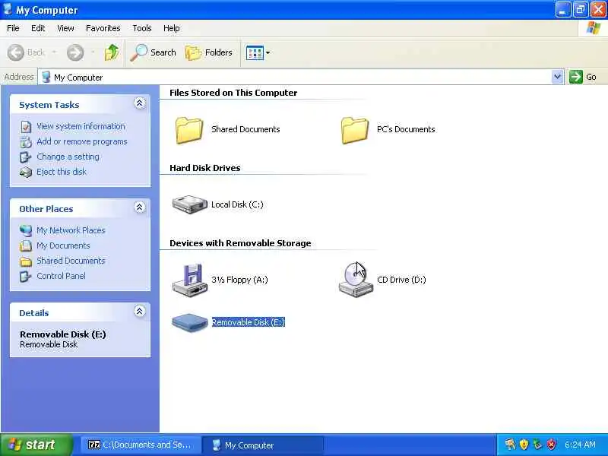Image resolution: width=608 pixels, height=456 pixels.
Task: Click the 6:24 AM clock
Action: pyautogui.click(x=580, y=445)
